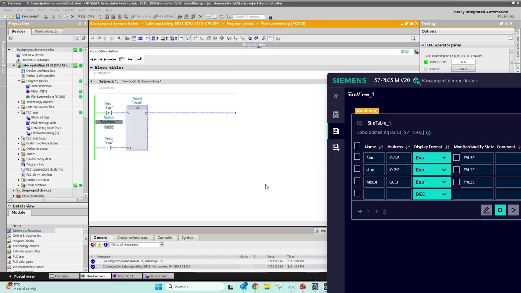
Task: Click the info icon beside Labo opstelling B313
Action: click(428, 133)
